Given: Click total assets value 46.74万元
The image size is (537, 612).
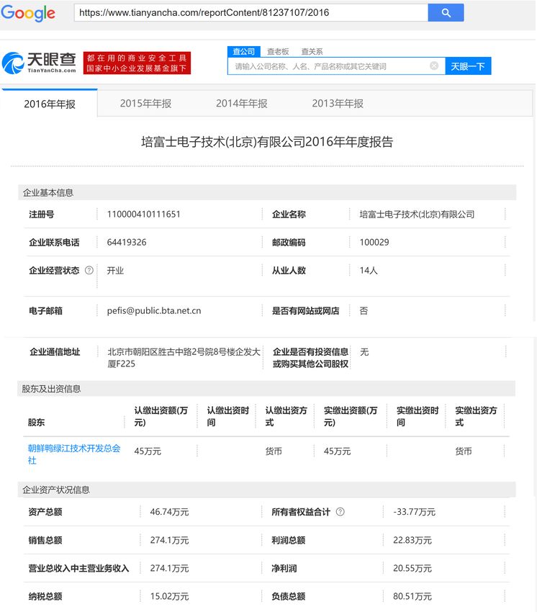Looking at the screenshot, I should tap(169, 512).
